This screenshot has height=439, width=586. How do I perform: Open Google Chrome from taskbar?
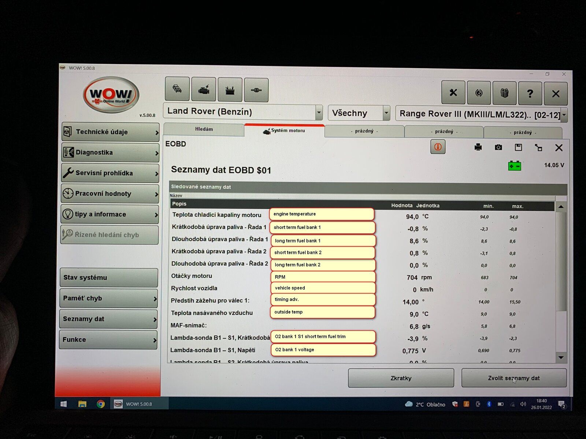click(x=101, y=404)
